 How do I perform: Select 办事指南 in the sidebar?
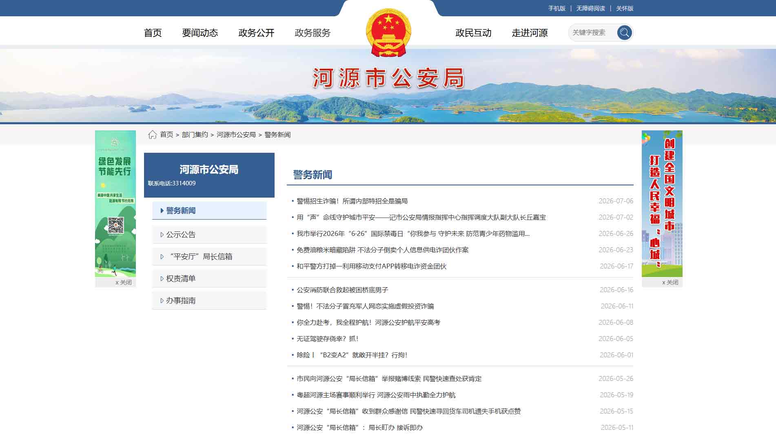tap(209, 301)
